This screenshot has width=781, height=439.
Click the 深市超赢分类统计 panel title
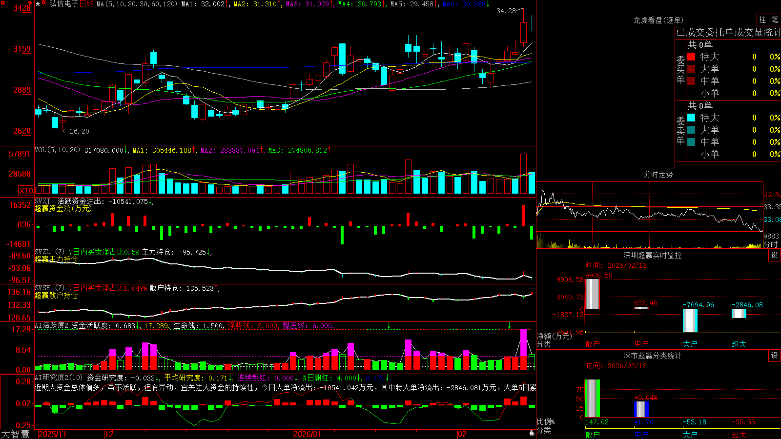652,356
